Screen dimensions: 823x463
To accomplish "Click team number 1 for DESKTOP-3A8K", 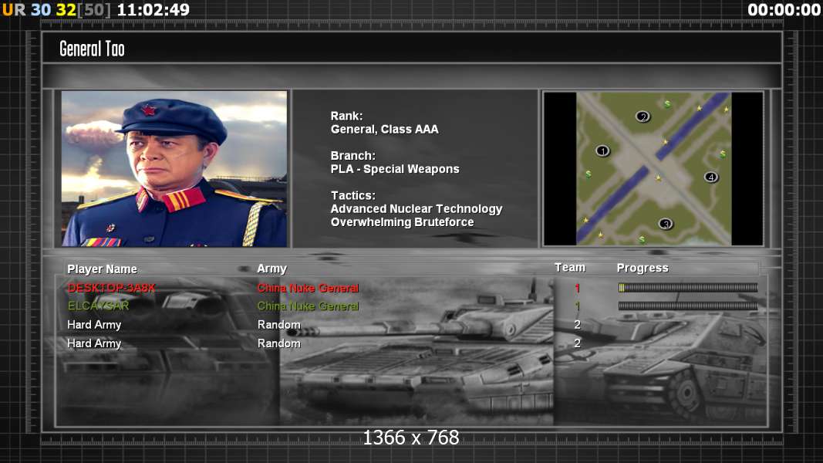I will click(x=578, y=288).
